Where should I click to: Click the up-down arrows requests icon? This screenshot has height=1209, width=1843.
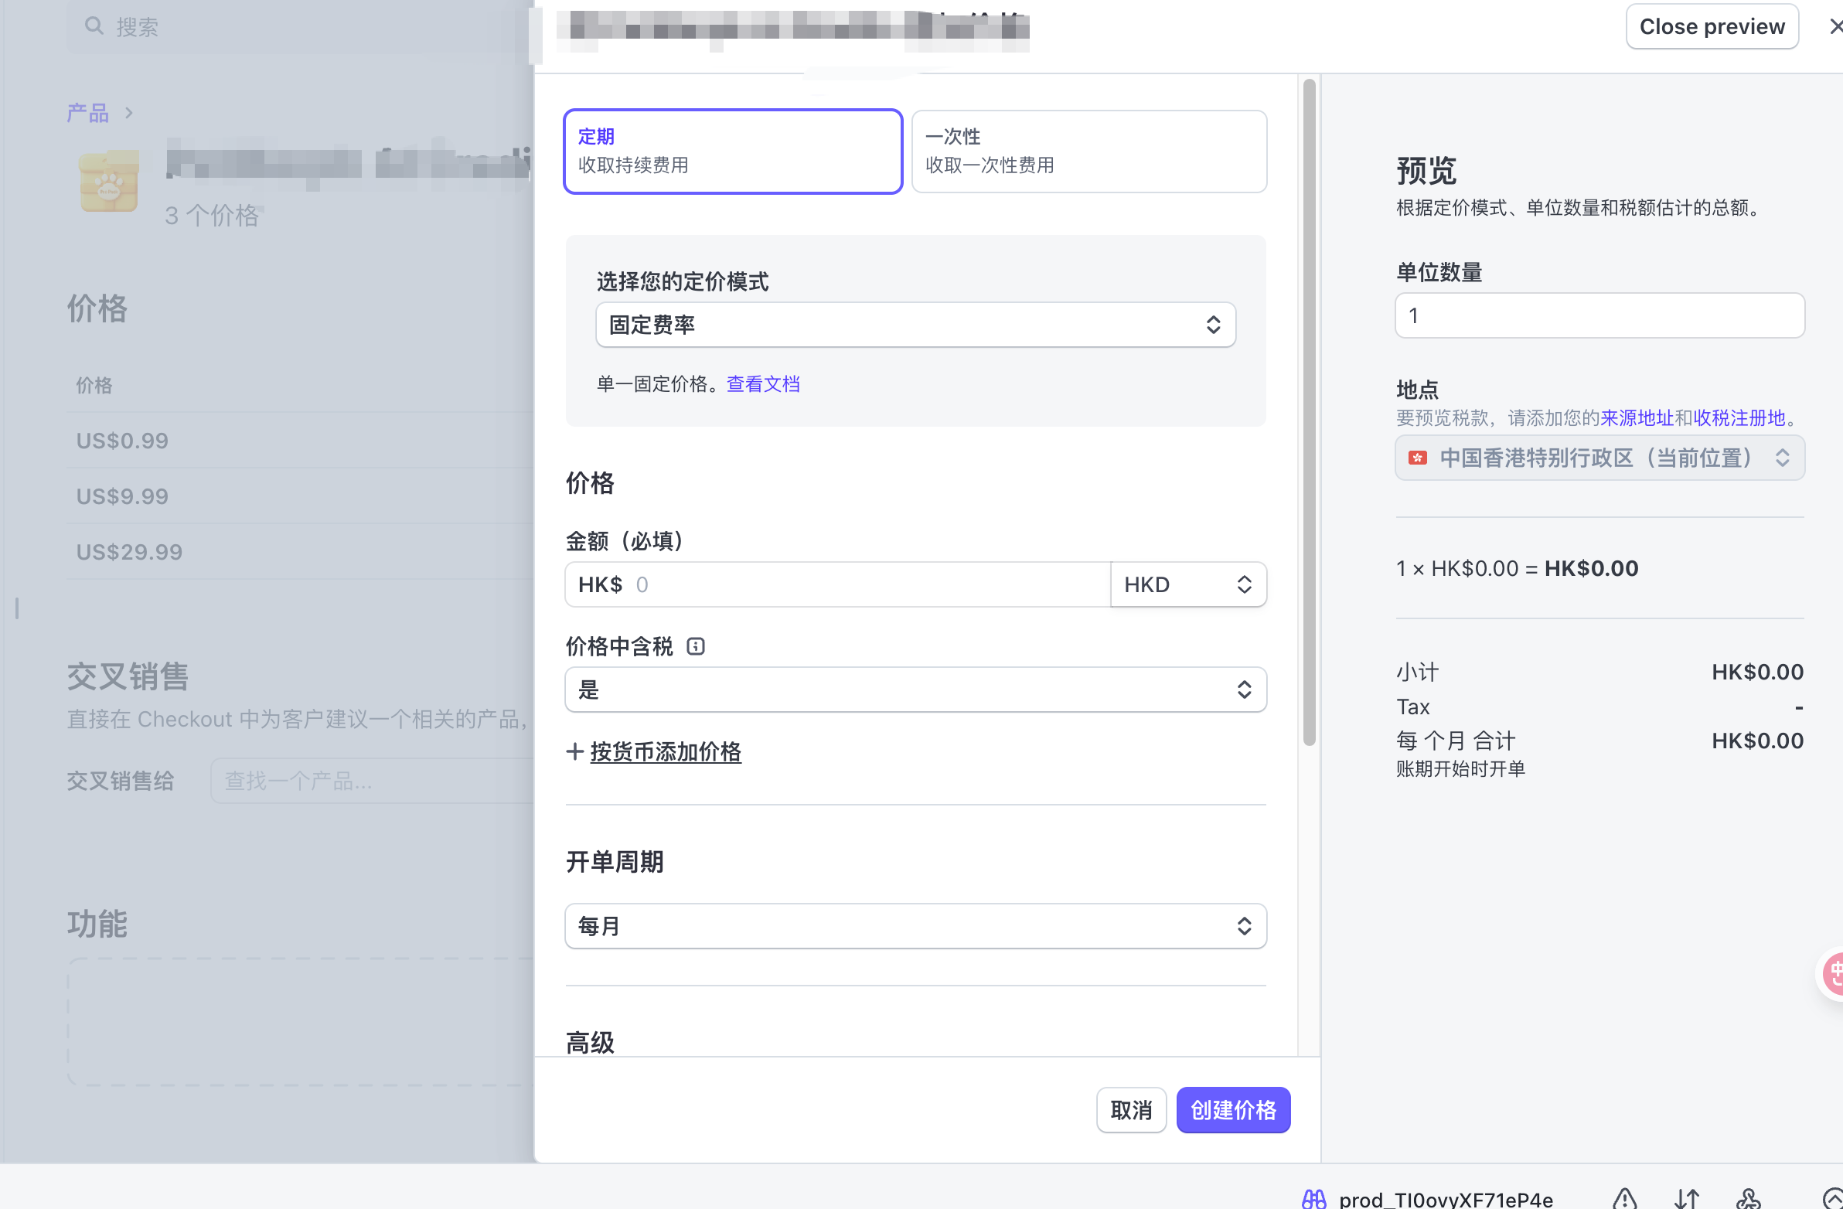pyautogui.click(x=1686, y=1199)
